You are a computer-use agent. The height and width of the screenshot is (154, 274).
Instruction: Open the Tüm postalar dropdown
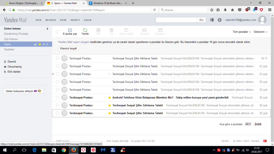(x=242, y=32)
